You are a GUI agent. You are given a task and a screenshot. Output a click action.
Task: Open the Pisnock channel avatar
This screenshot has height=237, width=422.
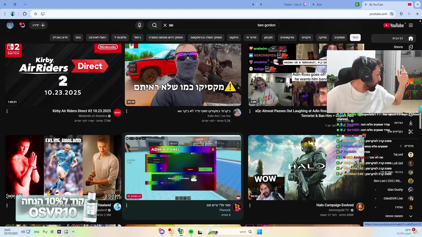tap(237, 207)
